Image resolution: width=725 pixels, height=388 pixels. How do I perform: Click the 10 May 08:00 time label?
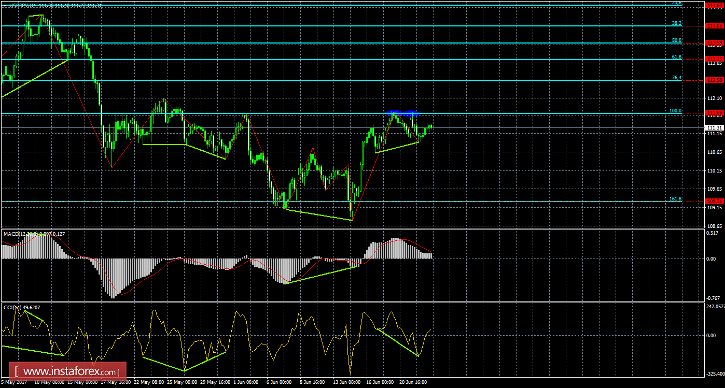point(49,382)
